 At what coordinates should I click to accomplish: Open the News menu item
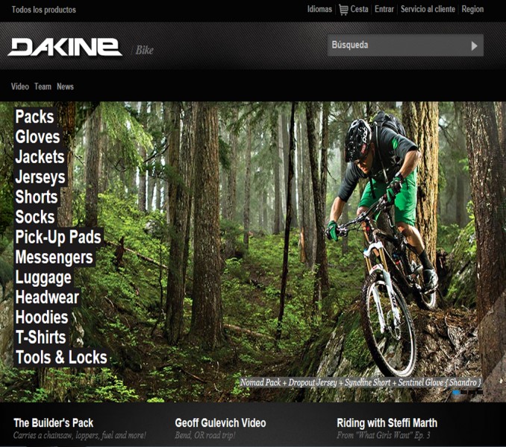[65, 86]
